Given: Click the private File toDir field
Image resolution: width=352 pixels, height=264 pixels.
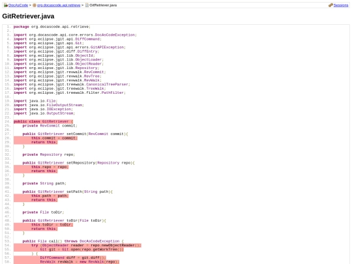Looking at the screenshot, I should point(43,213).
